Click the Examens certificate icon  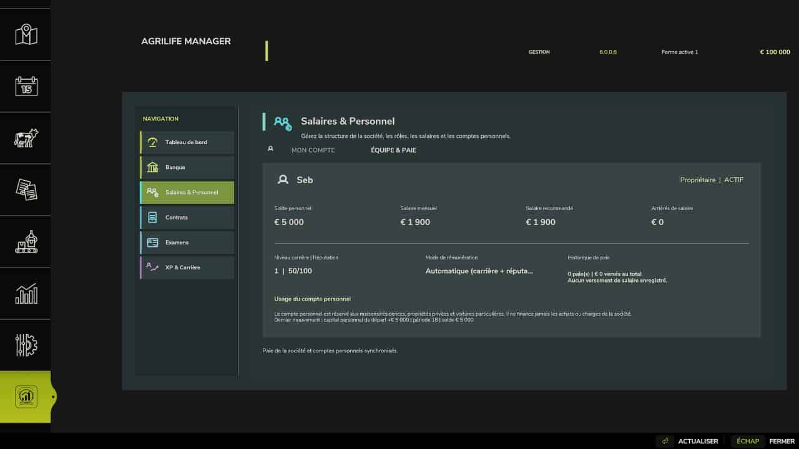click(x=152, y=243)
